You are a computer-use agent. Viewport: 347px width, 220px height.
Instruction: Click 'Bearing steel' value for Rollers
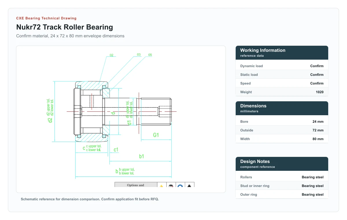pos(313,177)
